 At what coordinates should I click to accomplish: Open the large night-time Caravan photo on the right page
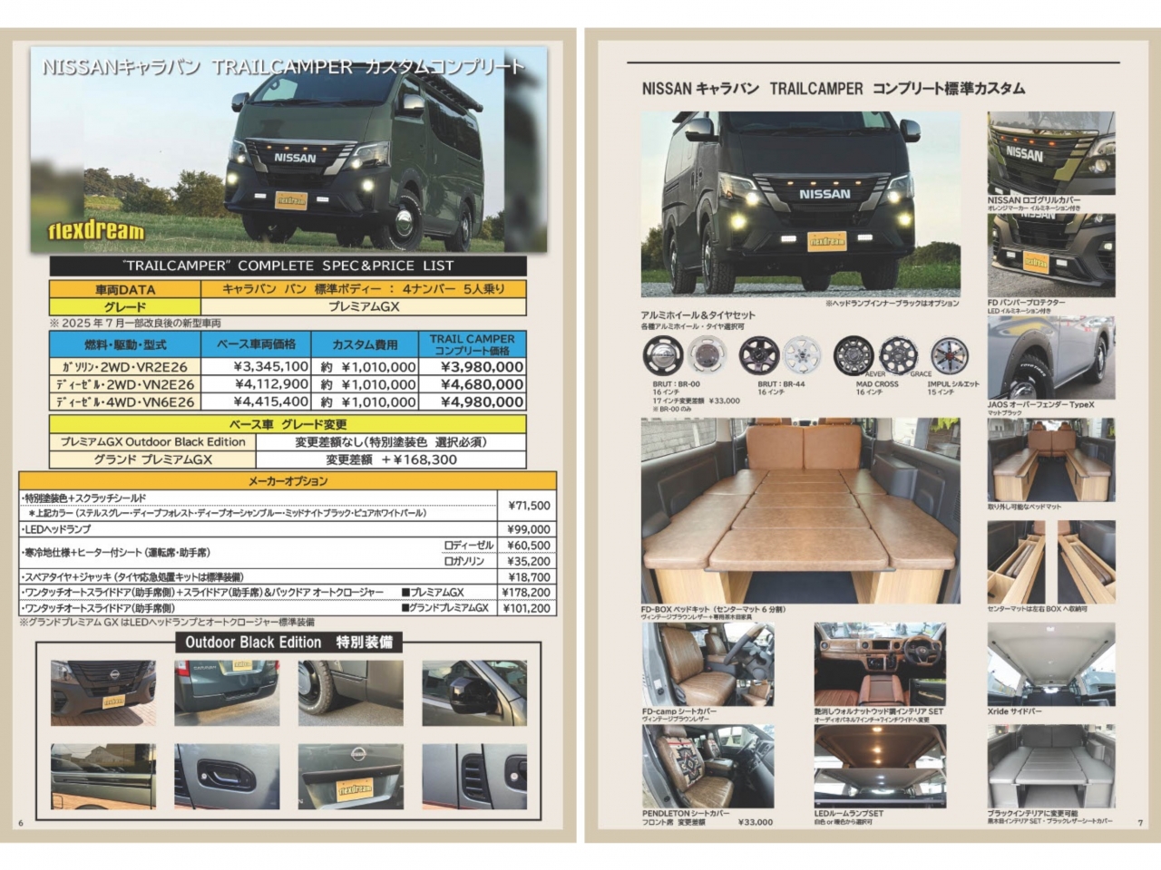click(x=801, y=206)
